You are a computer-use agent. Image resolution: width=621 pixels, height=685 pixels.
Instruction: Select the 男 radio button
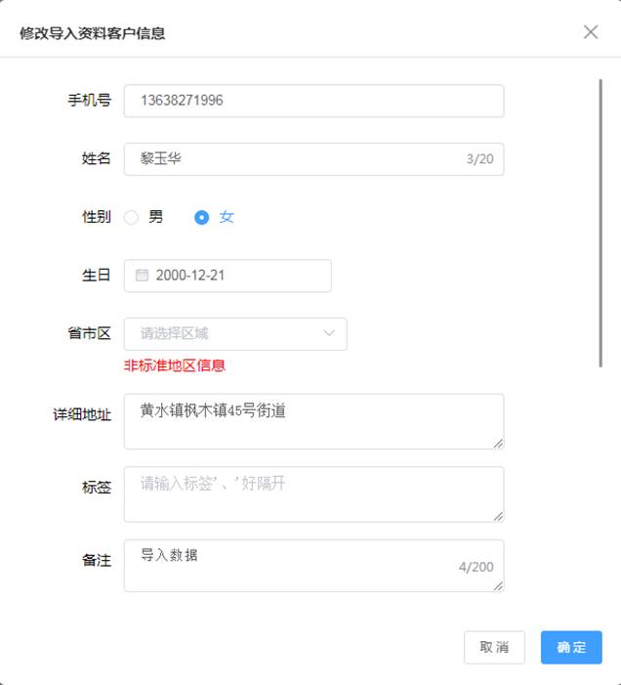click(131, 217)
